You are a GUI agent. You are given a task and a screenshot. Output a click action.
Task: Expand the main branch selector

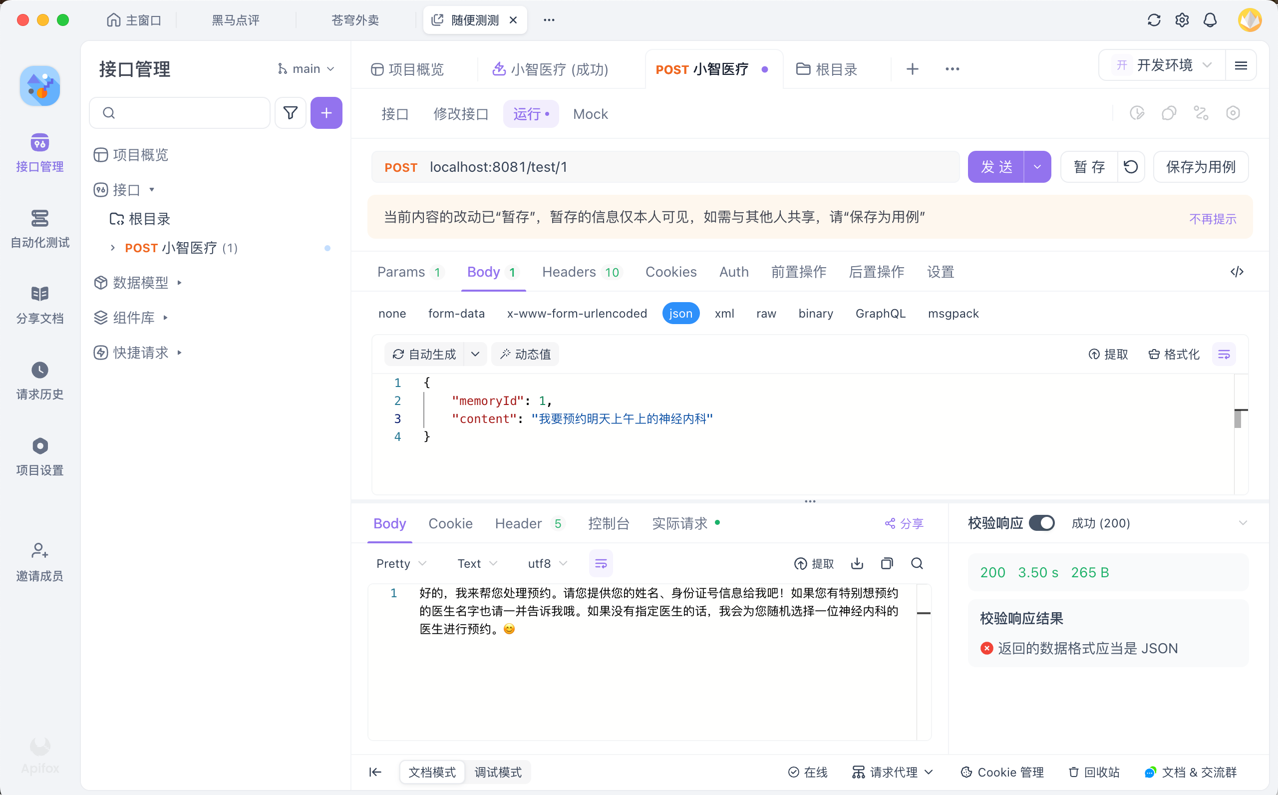(307, 69)
